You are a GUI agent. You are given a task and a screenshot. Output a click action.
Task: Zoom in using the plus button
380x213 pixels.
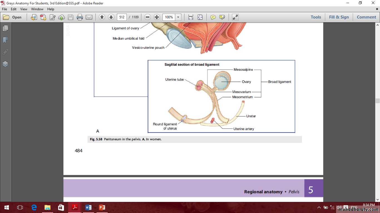[x=157, y=17]
